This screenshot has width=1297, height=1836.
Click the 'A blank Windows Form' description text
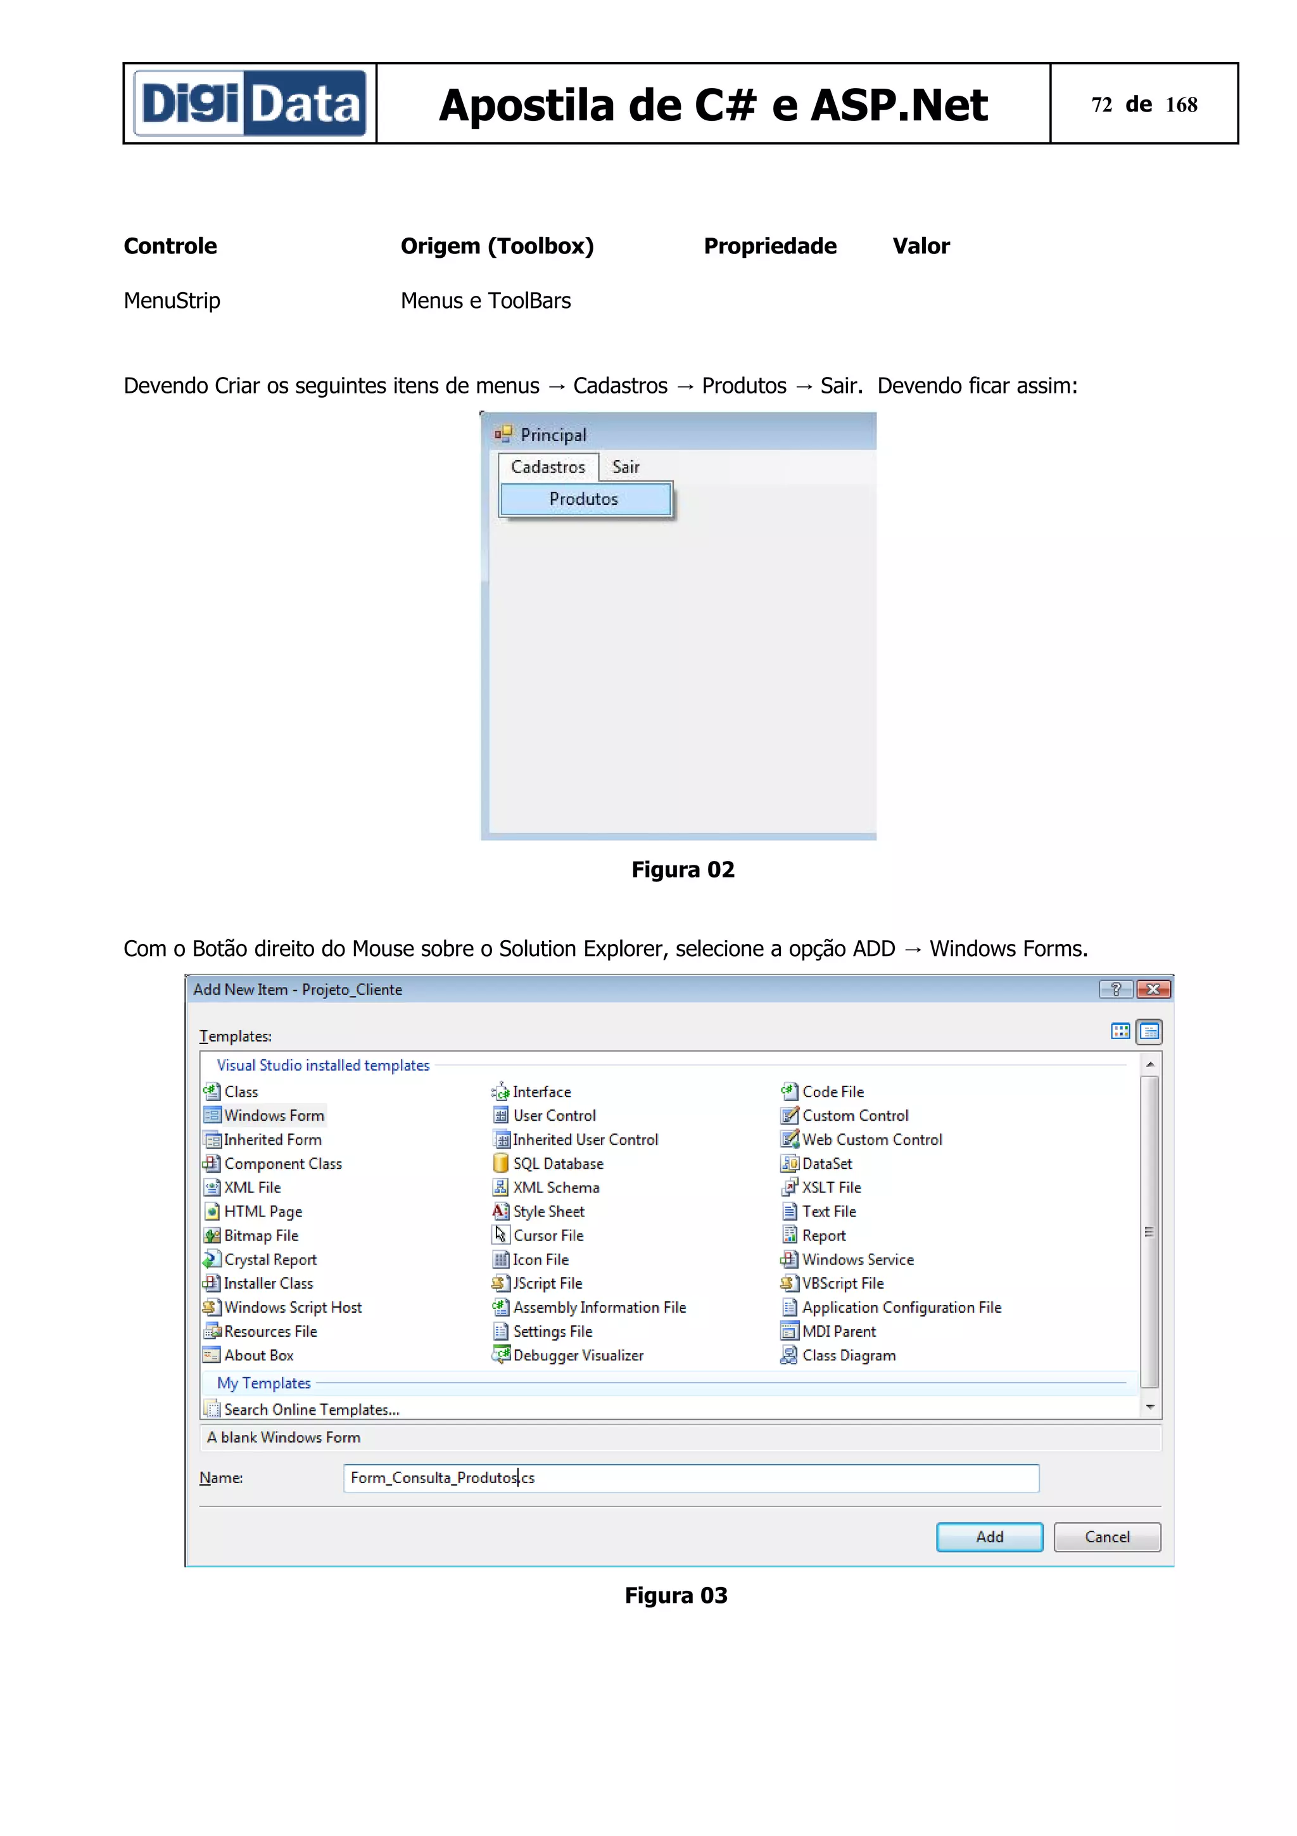[x=284, y=1437]
